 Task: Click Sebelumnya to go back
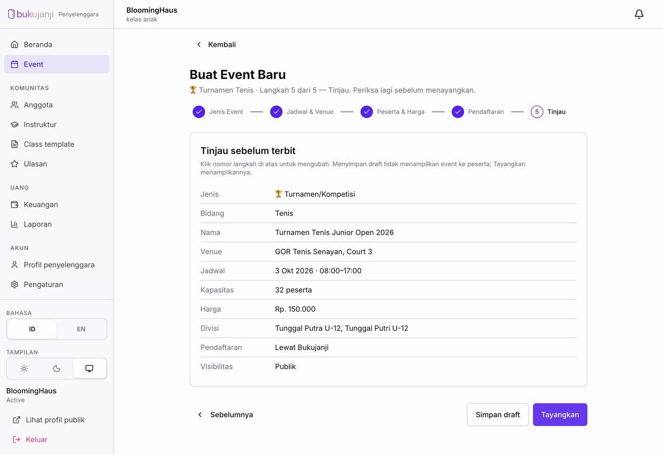[x=225, y=415]
